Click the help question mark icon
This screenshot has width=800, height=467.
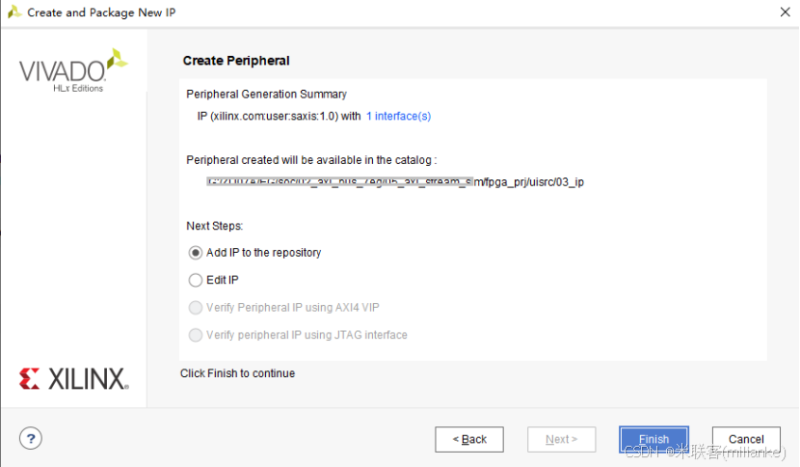point(31,438)
